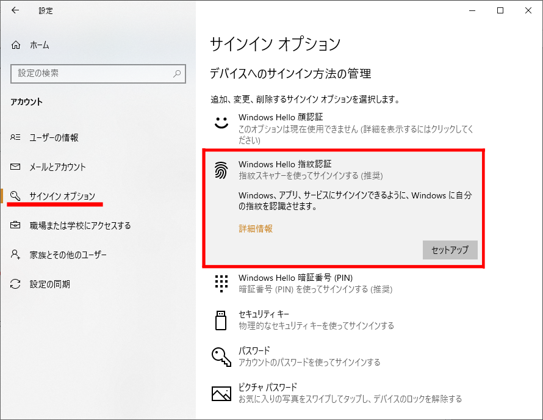The width and height of the screenshot is (543, 420).
Task: Click the セットアップ button
Action: tap(450, 250)
